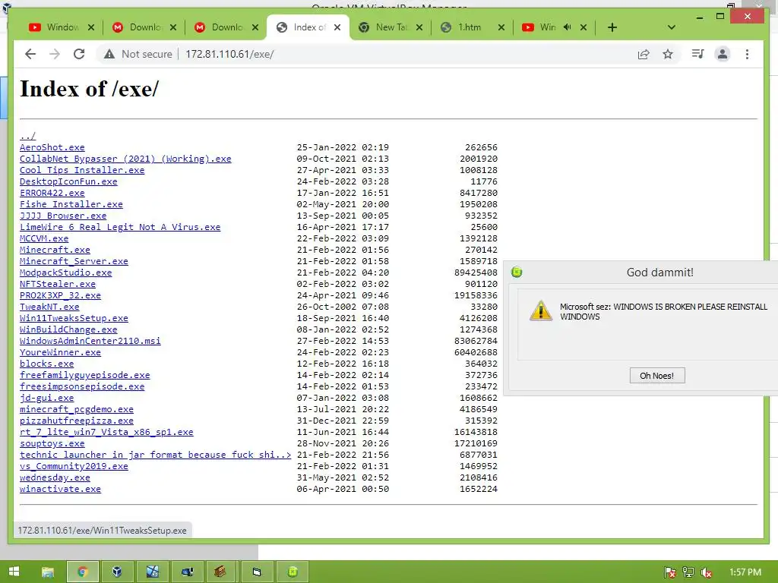Image resolution: width=778 pixels, height=583 pixels.
Task: Click Minecraft.exe link
Action: (x=55, y=250)
